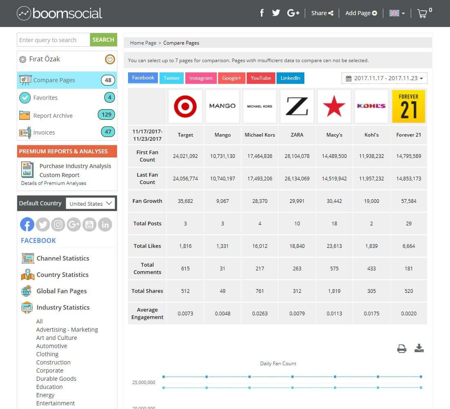Open Report Archive in sidebar
Image resolution: width=450 pixels, height=409 pixels.
[x=67, y=115]
